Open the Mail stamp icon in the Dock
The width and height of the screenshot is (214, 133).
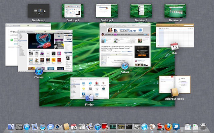(x=35, y=127)
